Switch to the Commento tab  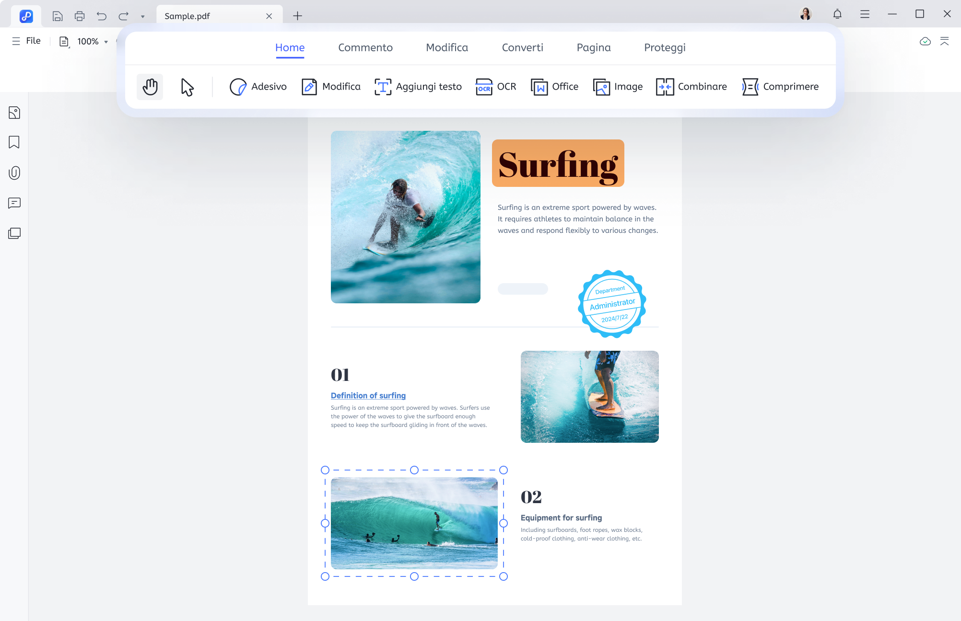(x=365, y=47)
